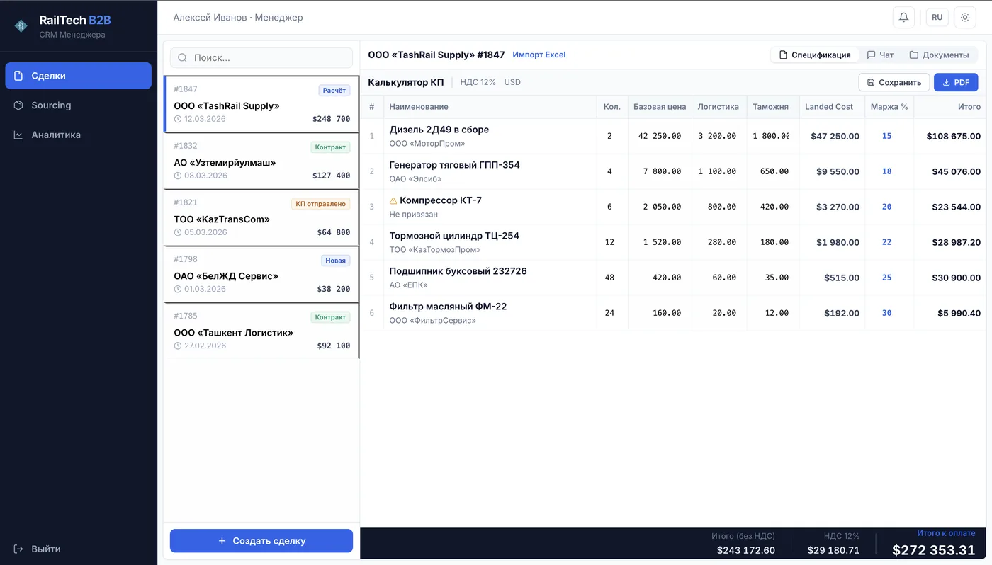The width and height of the screenshot is (992, 565).
Task: Export the quote with the PDF button
Action: [956, 82]
